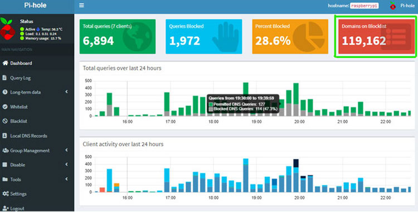The image size is (418, 212).
Task: Click the Local DNS Records address-book icon
Action: pos(4,136)
